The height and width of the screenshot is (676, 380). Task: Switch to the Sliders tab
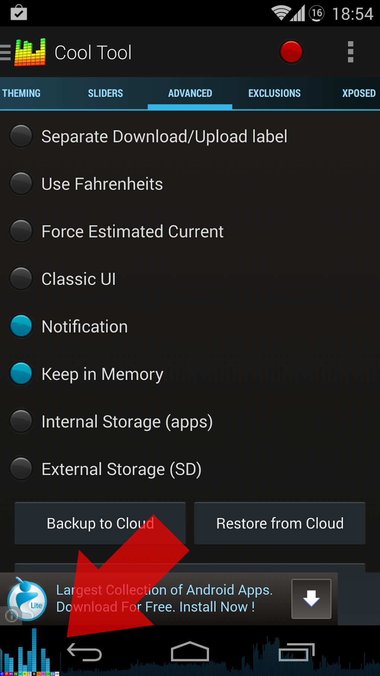click(x=105, y=93)
